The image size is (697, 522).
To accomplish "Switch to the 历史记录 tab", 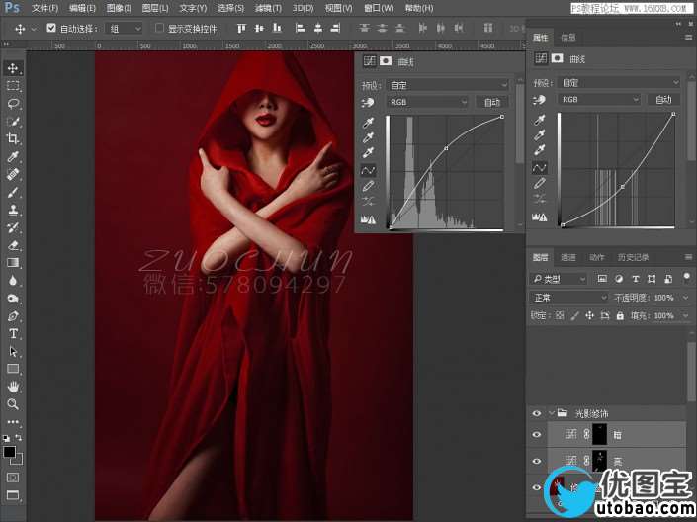I will [x=633, y=257].
